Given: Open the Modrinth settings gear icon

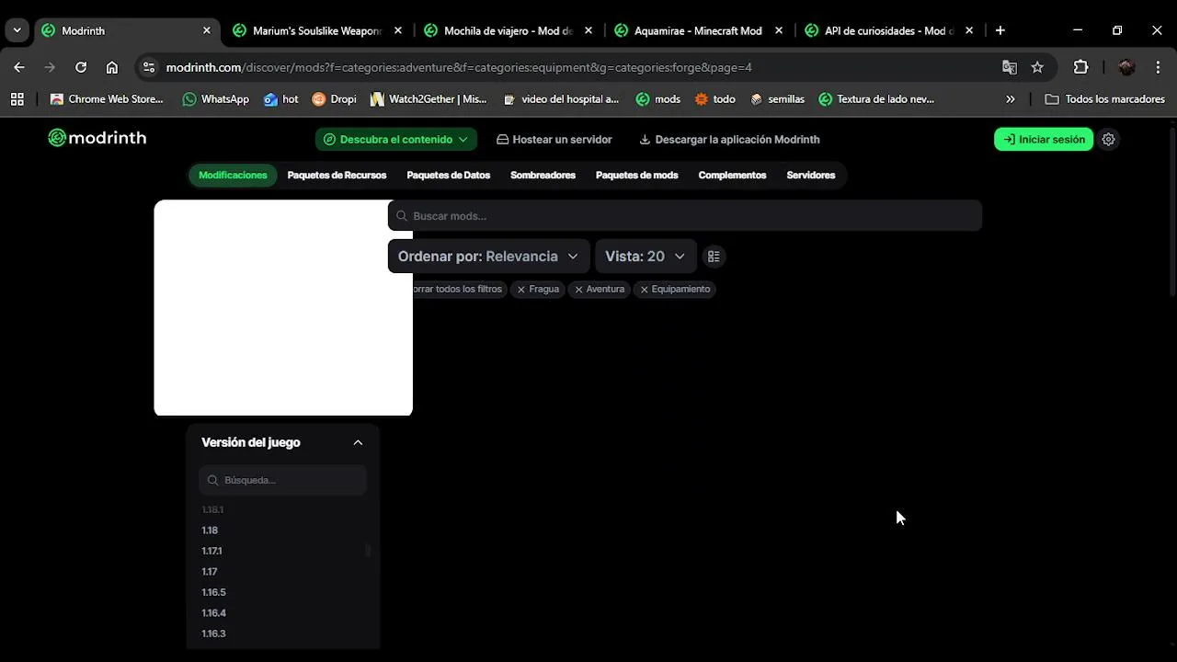Looking at the screenshot, I should click(1108, 140).
